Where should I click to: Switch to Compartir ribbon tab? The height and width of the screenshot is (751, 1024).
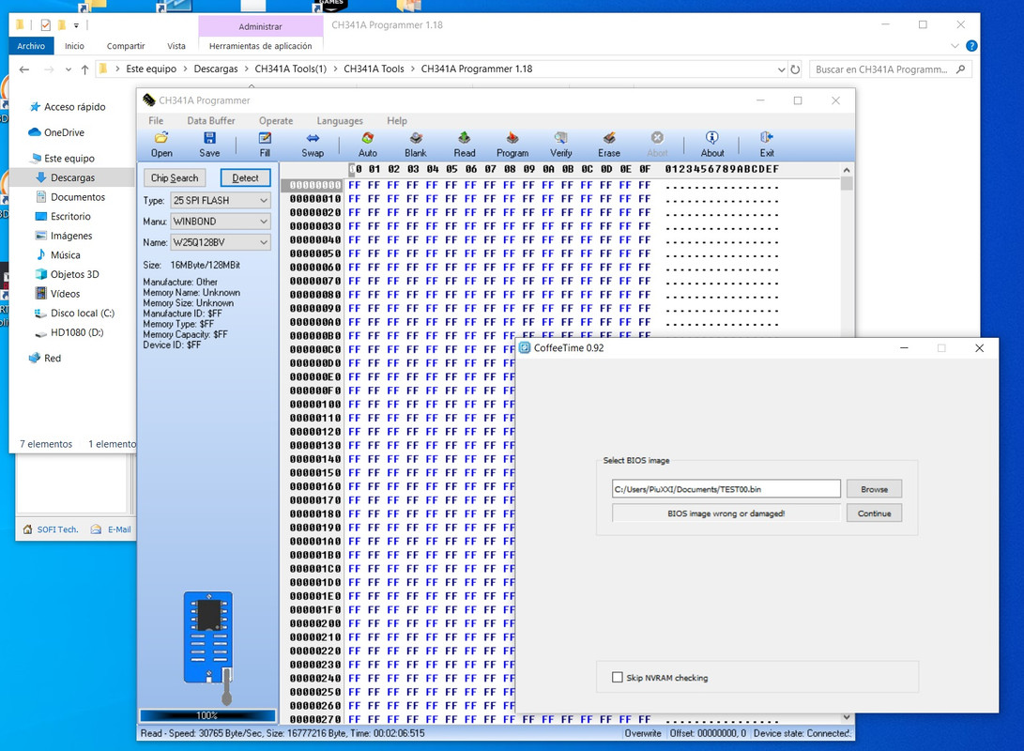coord(126,46)
